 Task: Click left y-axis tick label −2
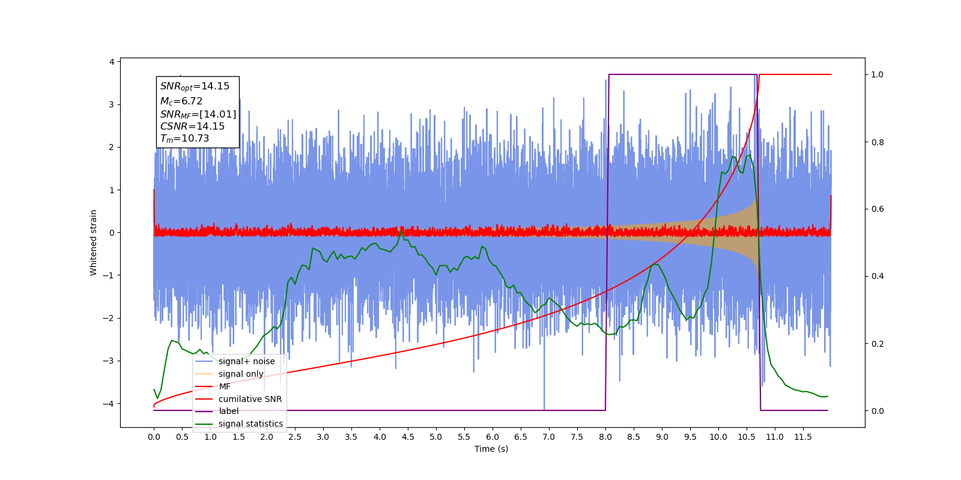click(109, 318)
